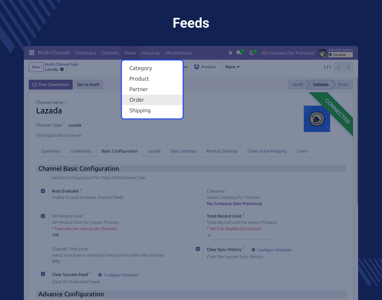Viewport: 382px width, 300px height.
Task: Open the apps grid menu icon
Action: [32, 52]
